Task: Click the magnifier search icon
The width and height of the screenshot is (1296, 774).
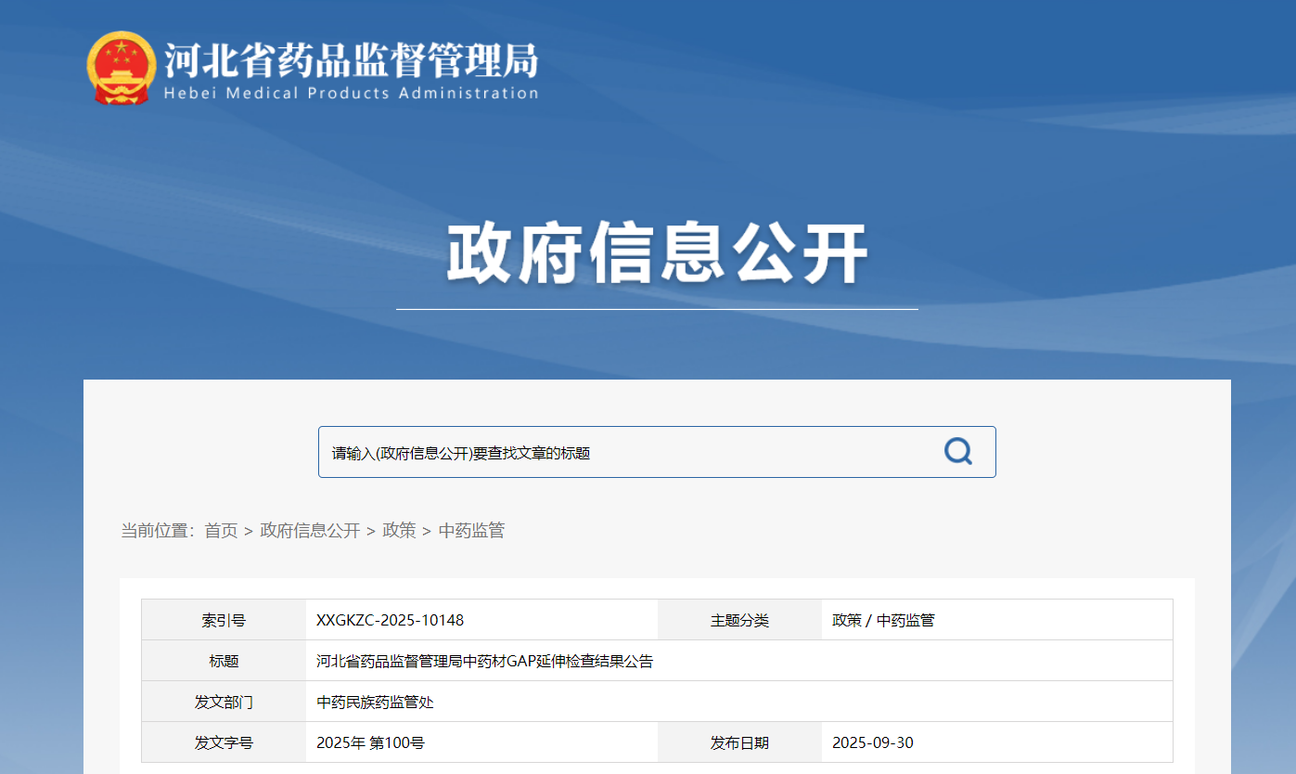Action: (x=957, y=452)
